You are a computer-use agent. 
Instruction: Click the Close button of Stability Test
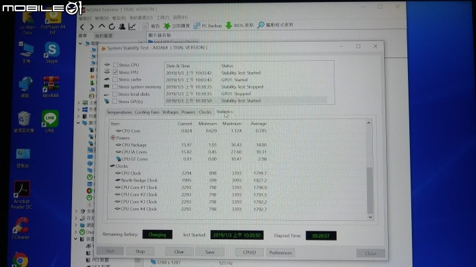[371, 253]
